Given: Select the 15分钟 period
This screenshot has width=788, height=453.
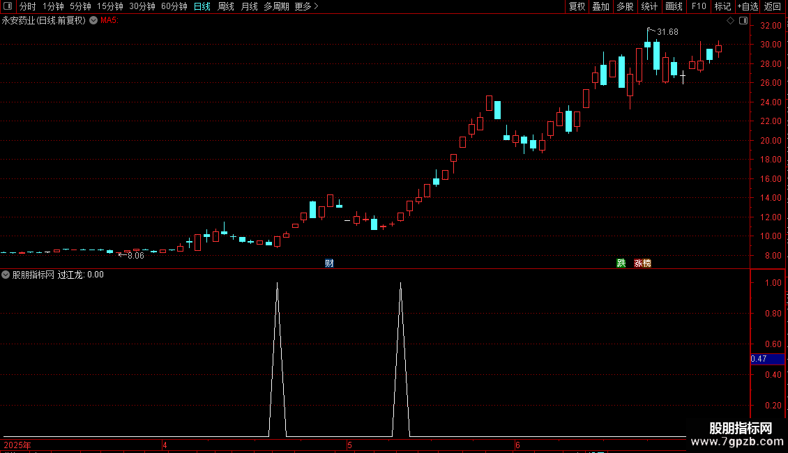Looking at the screenshot, I should 110,6.
